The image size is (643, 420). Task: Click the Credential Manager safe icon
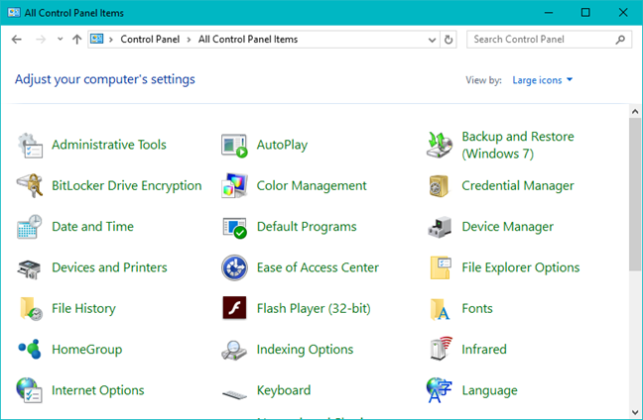(x=441, y=185)
